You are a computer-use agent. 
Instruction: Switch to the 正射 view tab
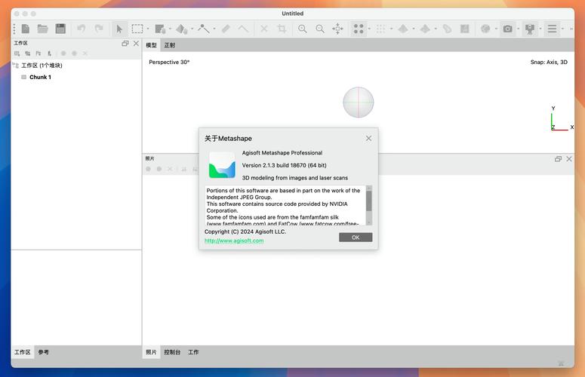tap(170, 45)
